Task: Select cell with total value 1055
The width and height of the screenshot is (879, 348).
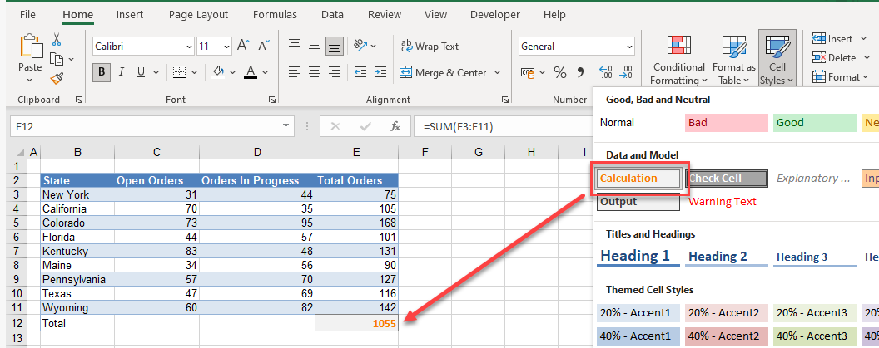Action: pos(356,323)
